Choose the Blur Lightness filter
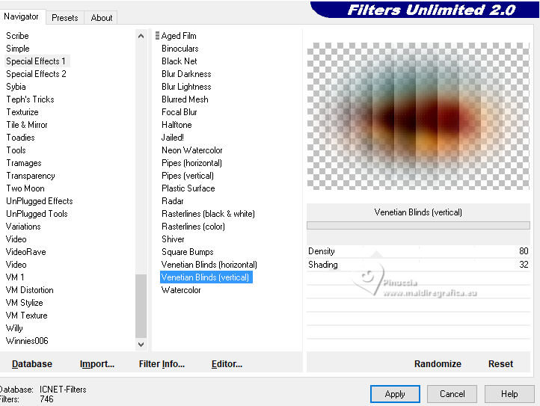540x406 pixels. 186,87
